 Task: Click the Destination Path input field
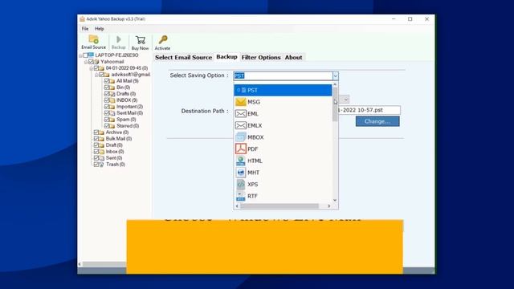pyautogui.click(x=369, y=110)
